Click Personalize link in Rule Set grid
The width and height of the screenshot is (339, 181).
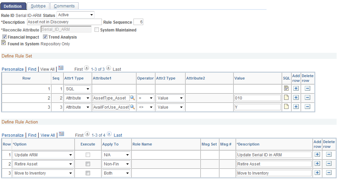pos(13,69)
